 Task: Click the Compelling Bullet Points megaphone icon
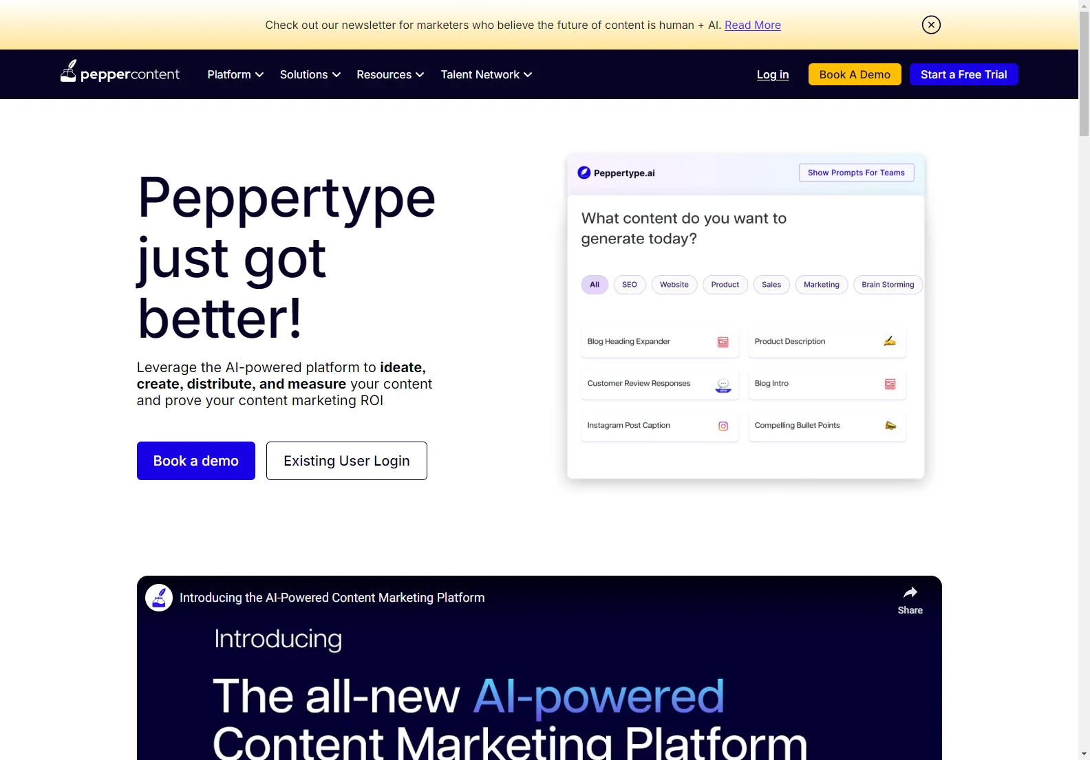(x=890, y=425)
